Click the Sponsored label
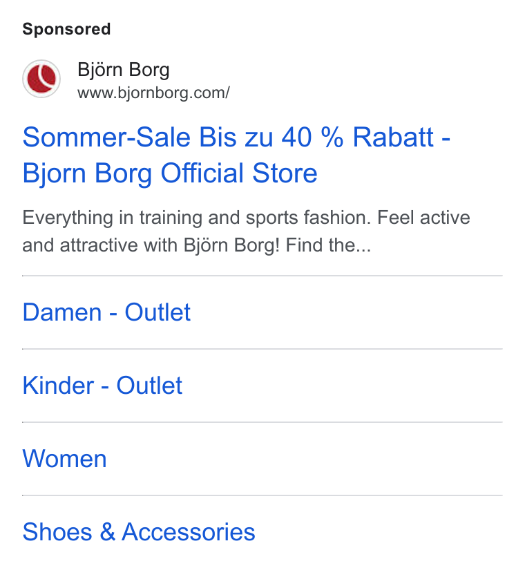This screenshot has height=568, width=525. pyautogui.click(x=66, y=29)
